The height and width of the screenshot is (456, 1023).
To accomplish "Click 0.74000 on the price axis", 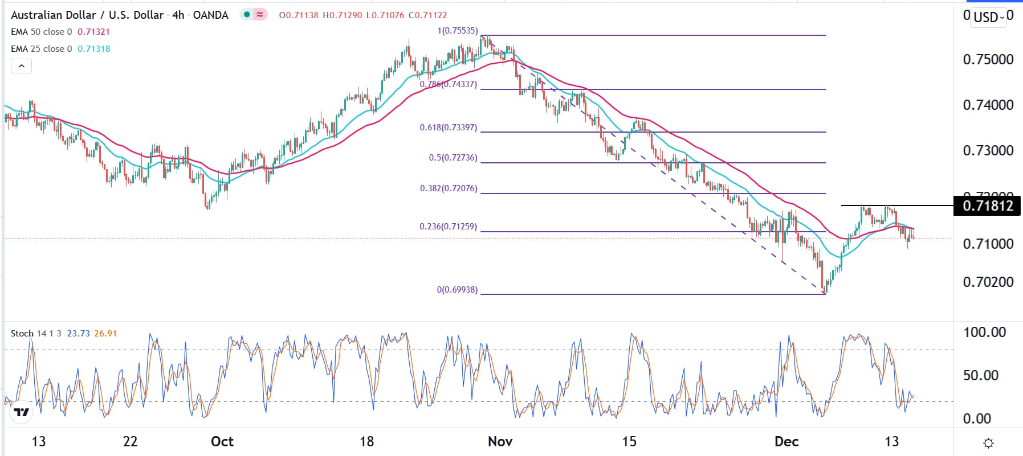I will point(988,105).
